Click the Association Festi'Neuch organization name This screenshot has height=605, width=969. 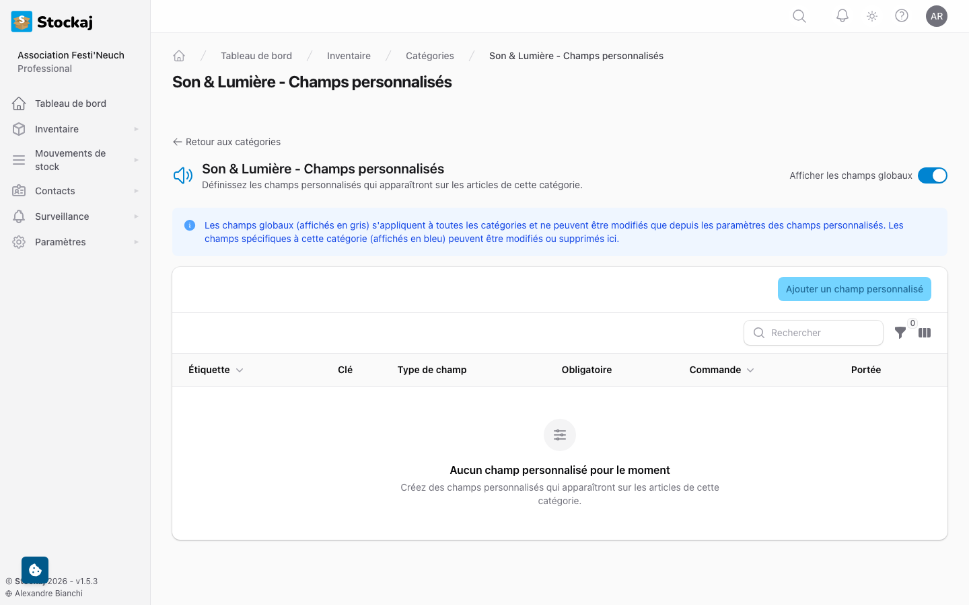pyautogui.click(x=71, y=55)
